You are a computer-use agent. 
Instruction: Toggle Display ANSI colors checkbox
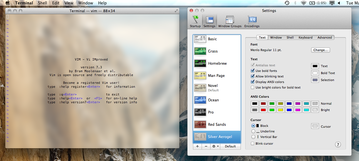tap(252, 82)
